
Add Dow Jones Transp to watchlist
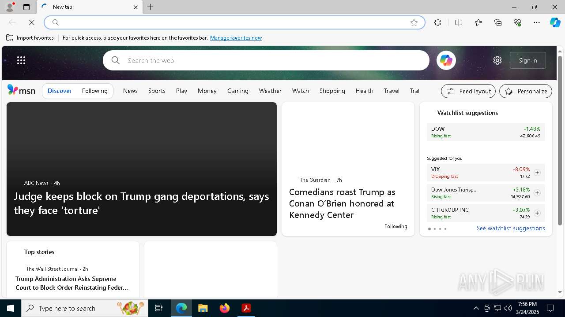(x=537, y=193)
